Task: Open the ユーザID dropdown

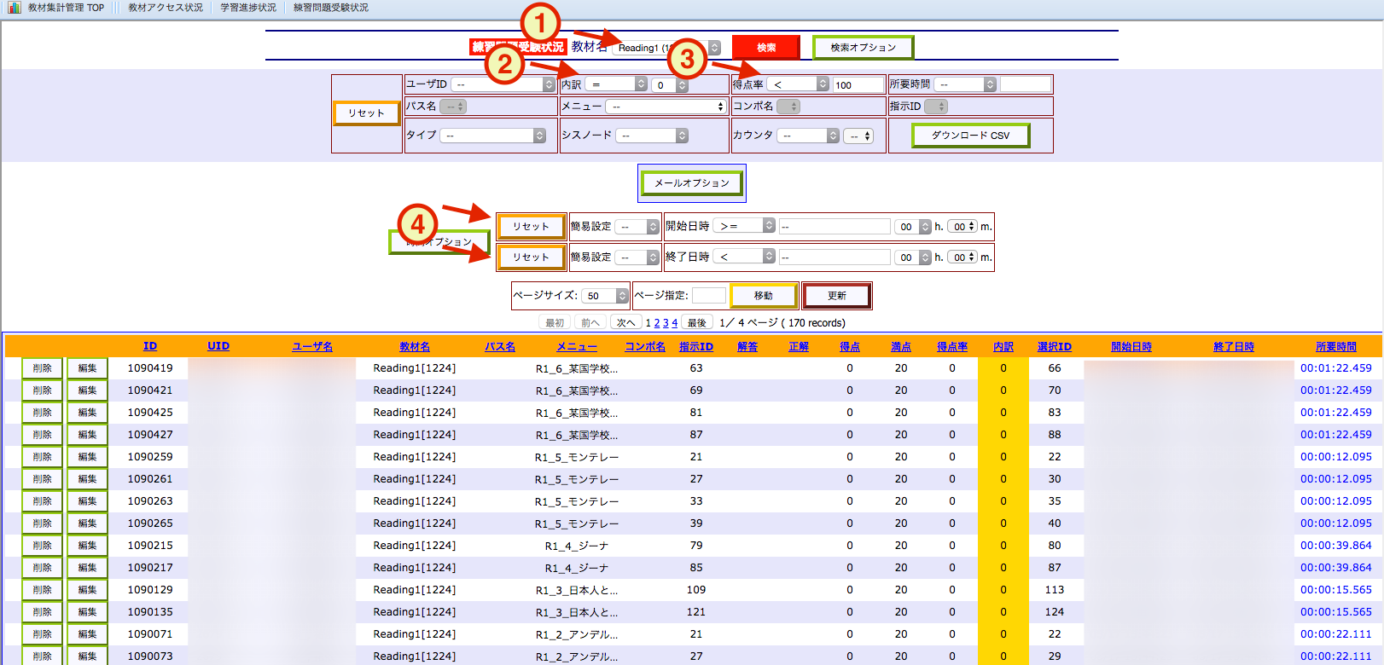Action: (x=503, y=84)
